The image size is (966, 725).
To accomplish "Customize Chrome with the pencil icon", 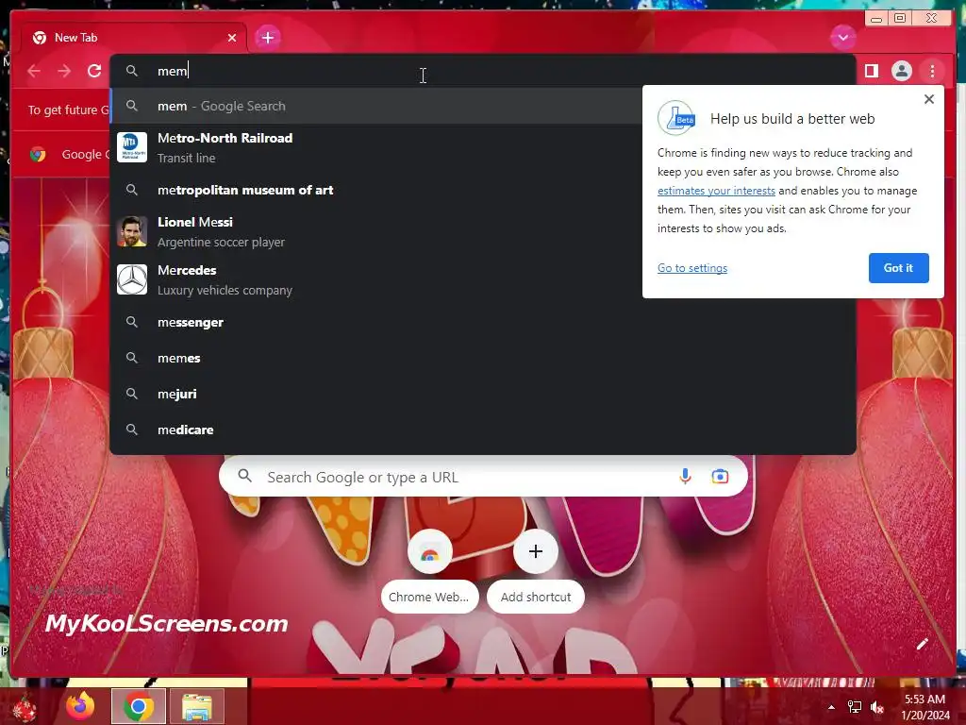I will (x=922, y=644).
